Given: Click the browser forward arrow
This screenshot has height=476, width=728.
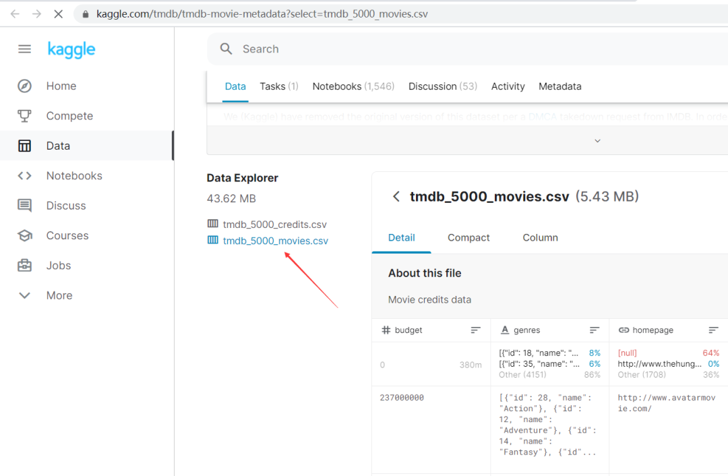Looking at the screenshot, I should coord(36,14).
